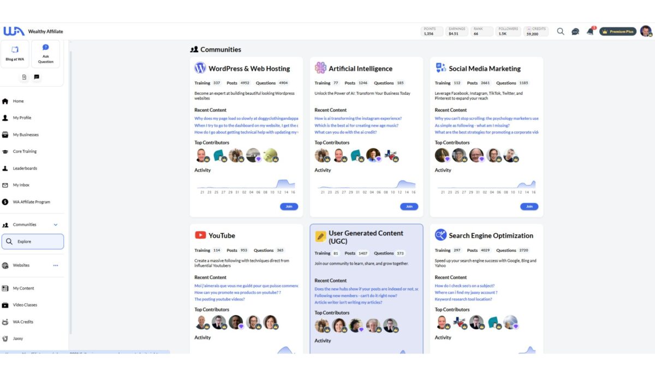The image size is (655, 368).
Task: Click first top contributor avatar on YouTube card
Action: [x=201, y=322]
